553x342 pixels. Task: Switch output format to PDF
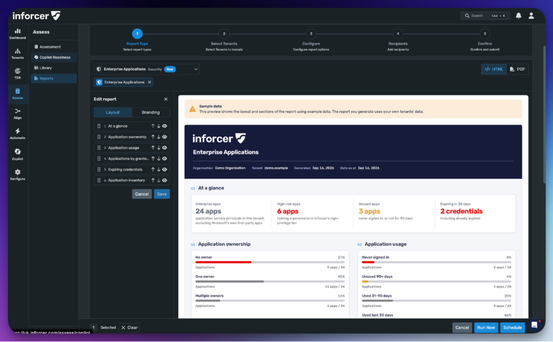coord(517,69)
